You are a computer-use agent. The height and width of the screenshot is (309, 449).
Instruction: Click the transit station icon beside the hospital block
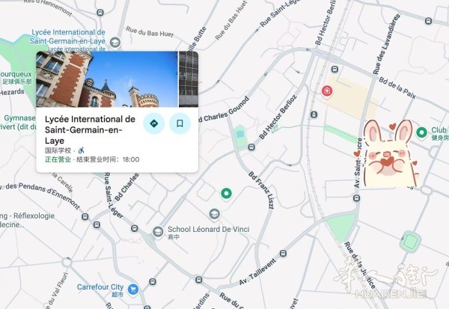(x=314, y=114)
